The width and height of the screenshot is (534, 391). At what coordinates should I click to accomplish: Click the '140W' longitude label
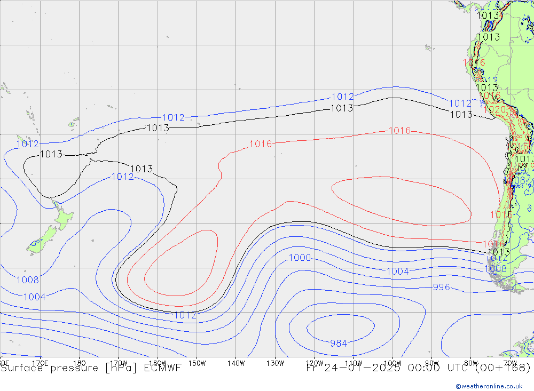point(236,363)
